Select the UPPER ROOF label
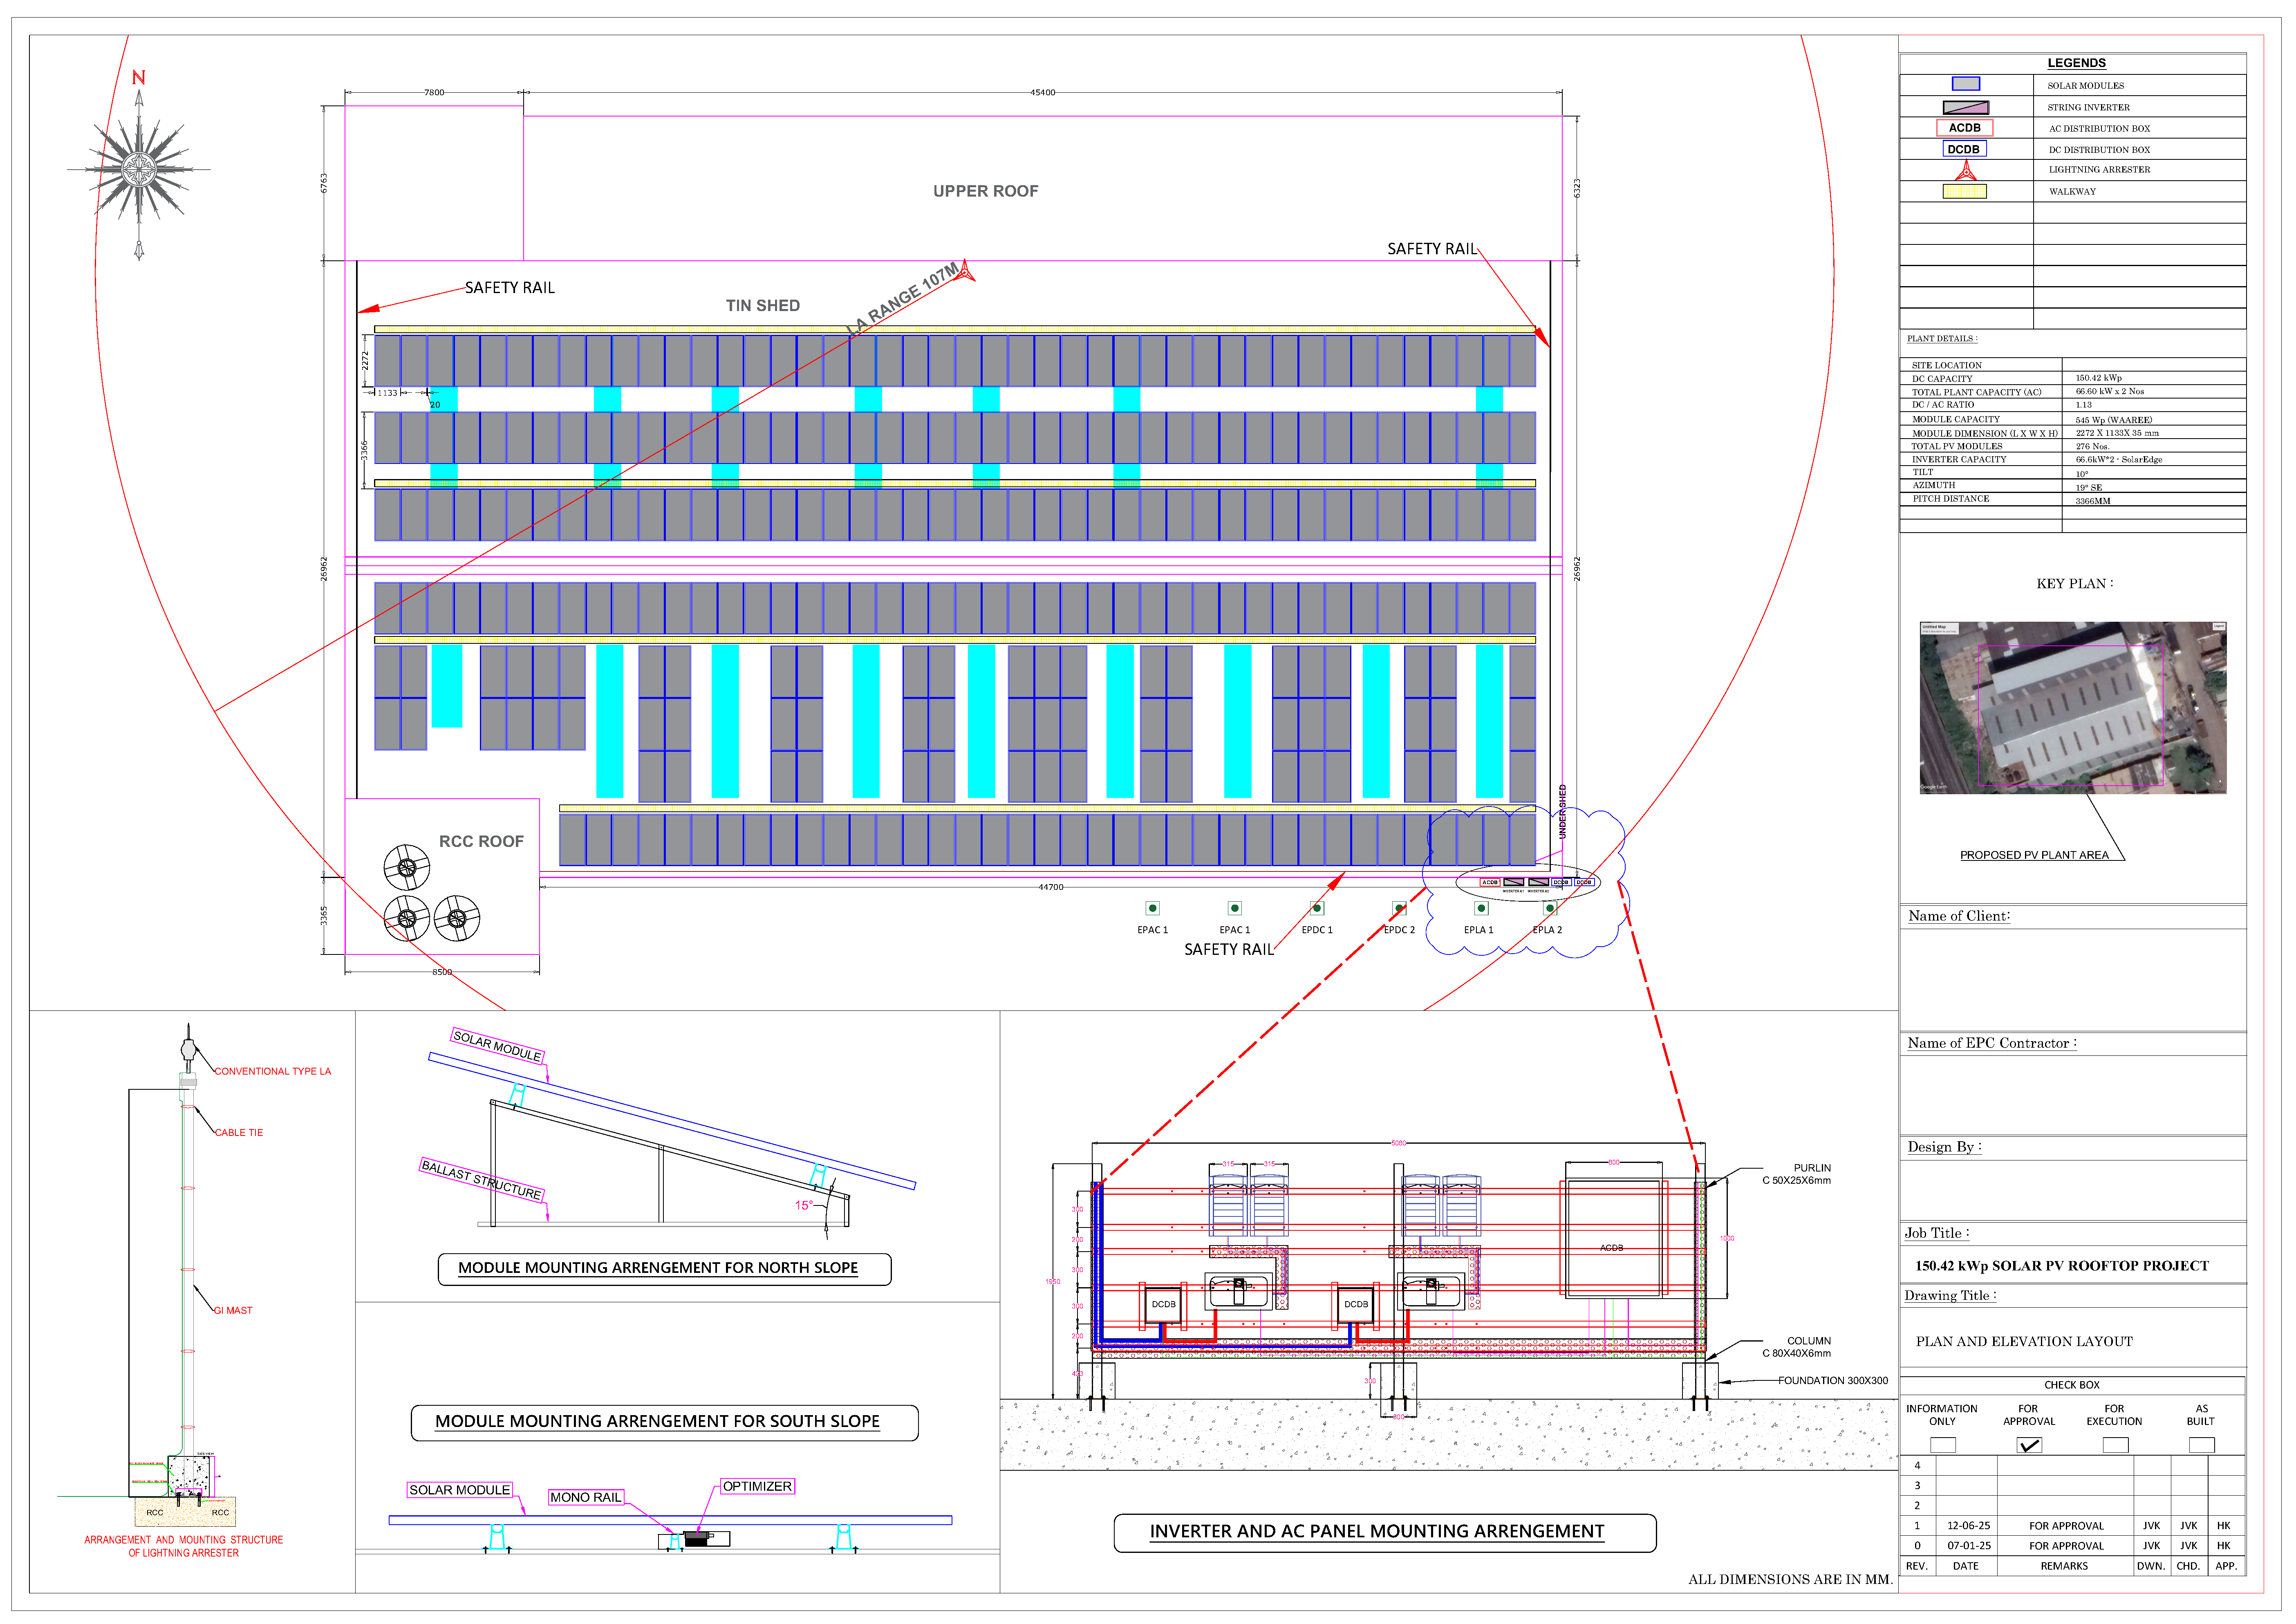Viewport: 2296px width, 1624px height. (986, 191)
